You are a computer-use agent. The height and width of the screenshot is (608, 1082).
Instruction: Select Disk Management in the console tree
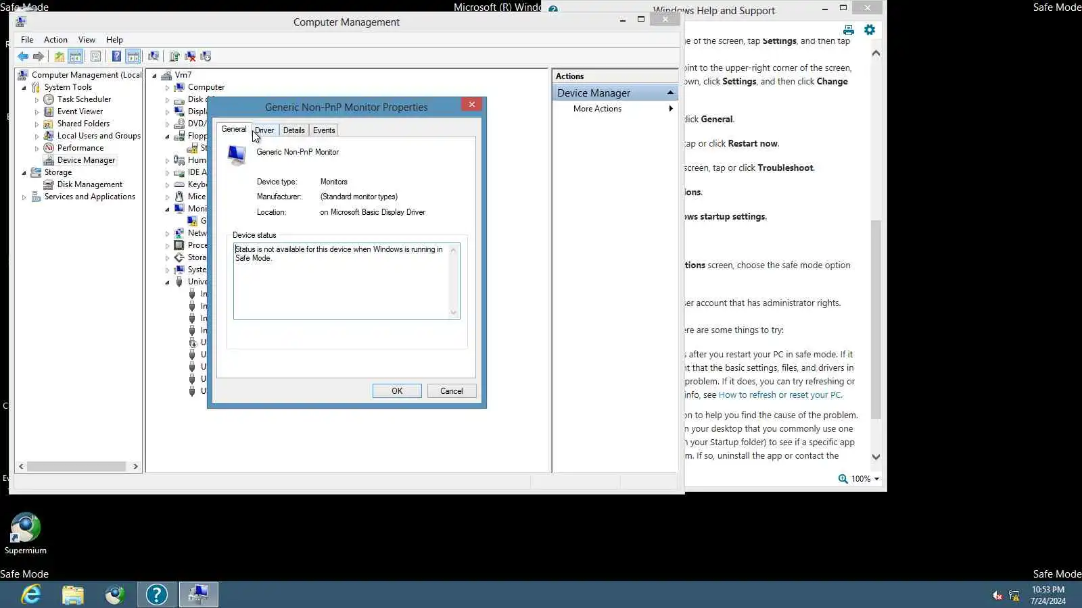[x=90, y=184]
